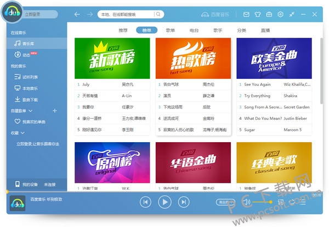Switch to the 直播 tab
Screen dimensions: 329x227
[x=265, y=30]
